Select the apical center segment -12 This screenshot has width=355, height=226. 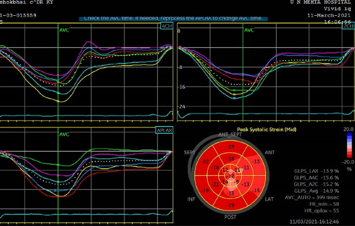point(232,175)
